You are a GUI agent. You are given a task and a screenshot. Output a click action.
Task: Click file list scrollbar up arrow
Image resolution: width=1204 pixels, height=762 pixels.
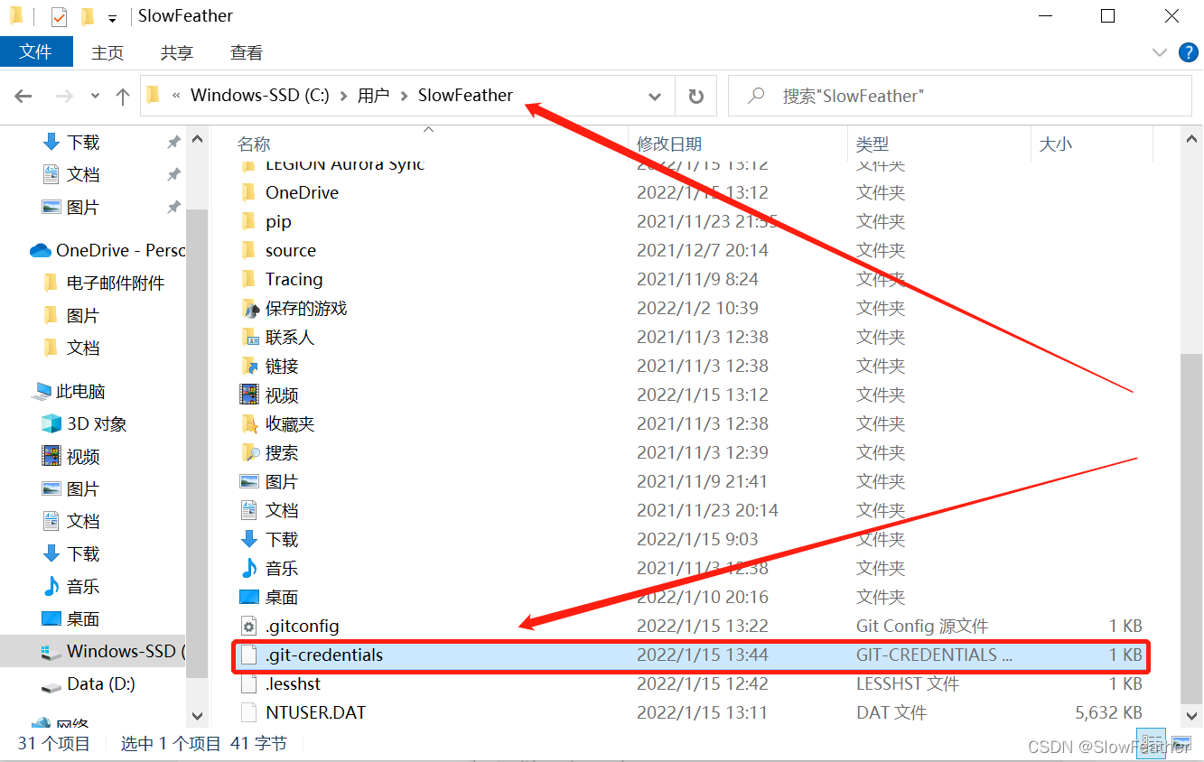[x=1191, y=139]
